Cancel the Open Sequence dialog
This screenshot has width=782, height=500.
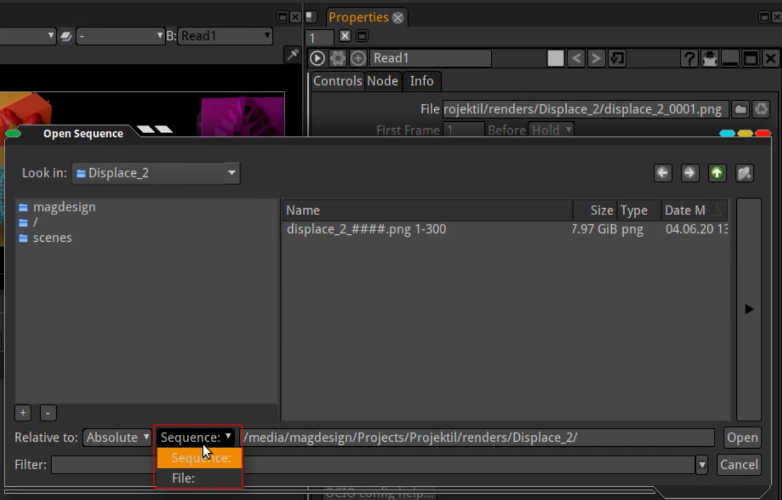[x=738, y=465]
